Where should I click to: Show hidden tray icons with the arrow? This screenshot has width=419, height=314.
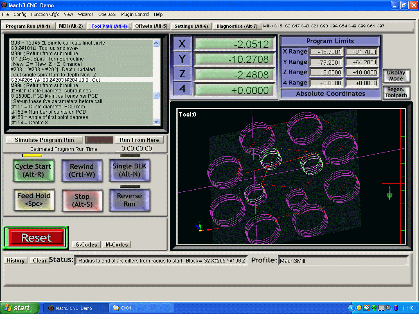[351, 308]
